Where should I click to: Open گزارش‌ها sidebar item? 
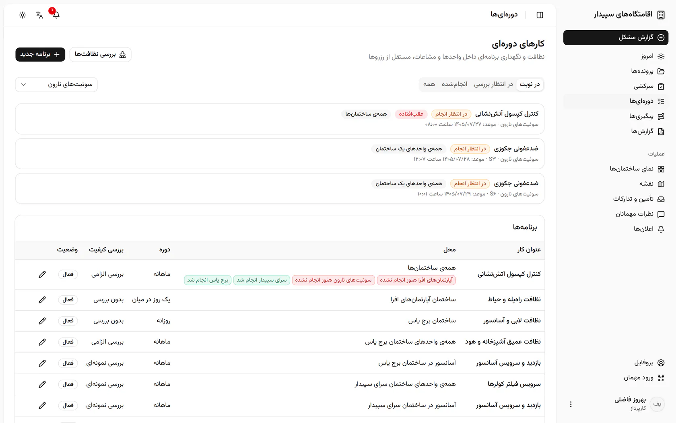[616, 131]
